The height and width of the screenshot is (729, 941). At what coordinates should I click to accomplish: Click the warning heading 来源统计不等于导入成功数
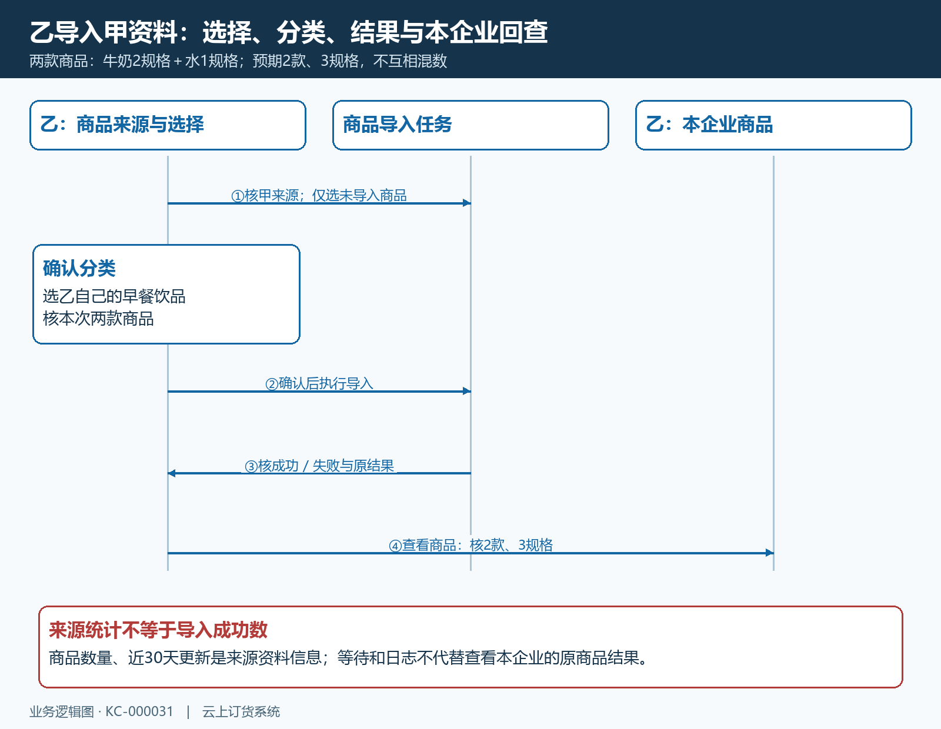point(158,630)
